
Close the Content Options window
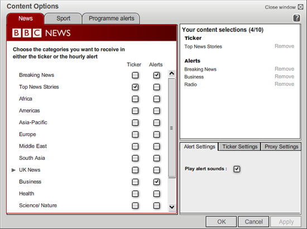[x=300, y=7]
